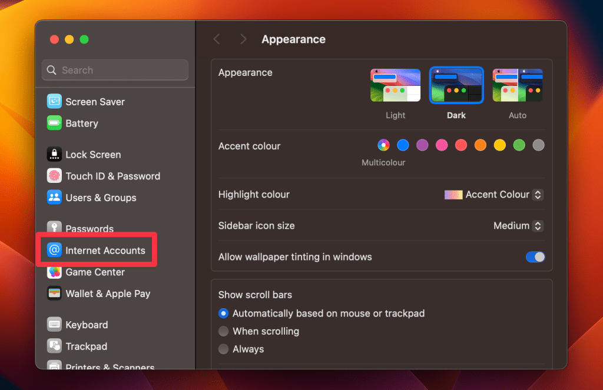Image resolution: width=603 pixels, height=390 pixels.
Task: Select the blue accent colour
Action: tap(403, 145)
